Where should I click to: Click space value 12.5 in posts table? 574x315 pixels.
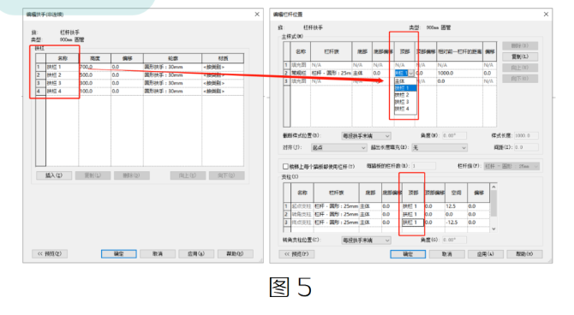pyautogui.click(x=456, y=206)
